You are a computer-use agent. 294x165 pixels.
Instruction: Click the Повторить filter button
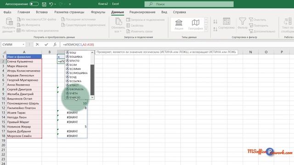coord(259,26)
